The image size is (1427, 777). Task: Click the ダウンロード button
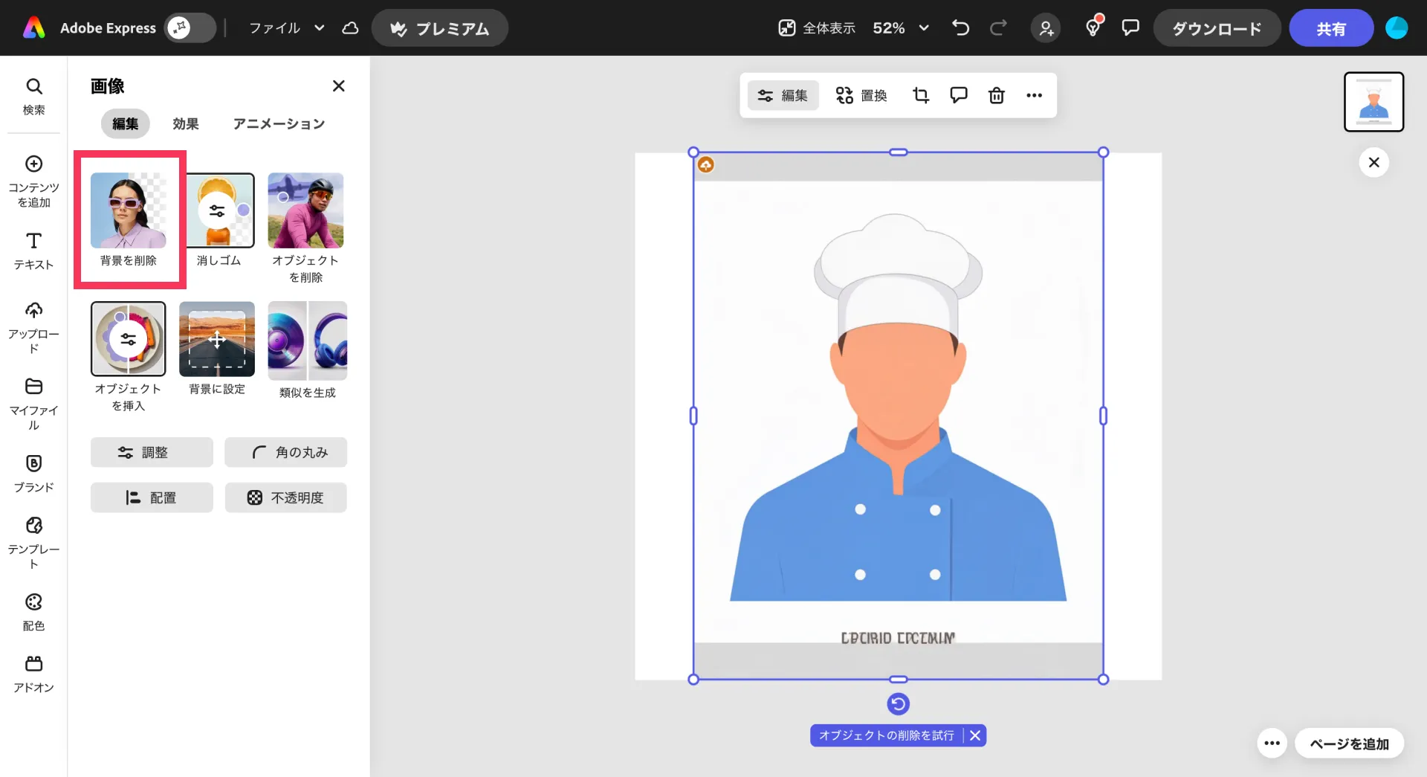pyautogui.click(x=1217, y=28)
